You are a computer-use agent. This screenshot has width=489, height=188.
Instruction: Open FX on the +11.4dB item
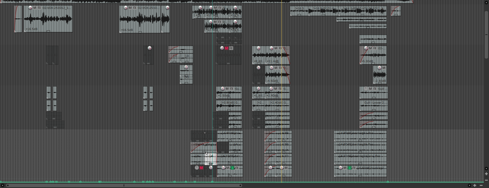280,48
